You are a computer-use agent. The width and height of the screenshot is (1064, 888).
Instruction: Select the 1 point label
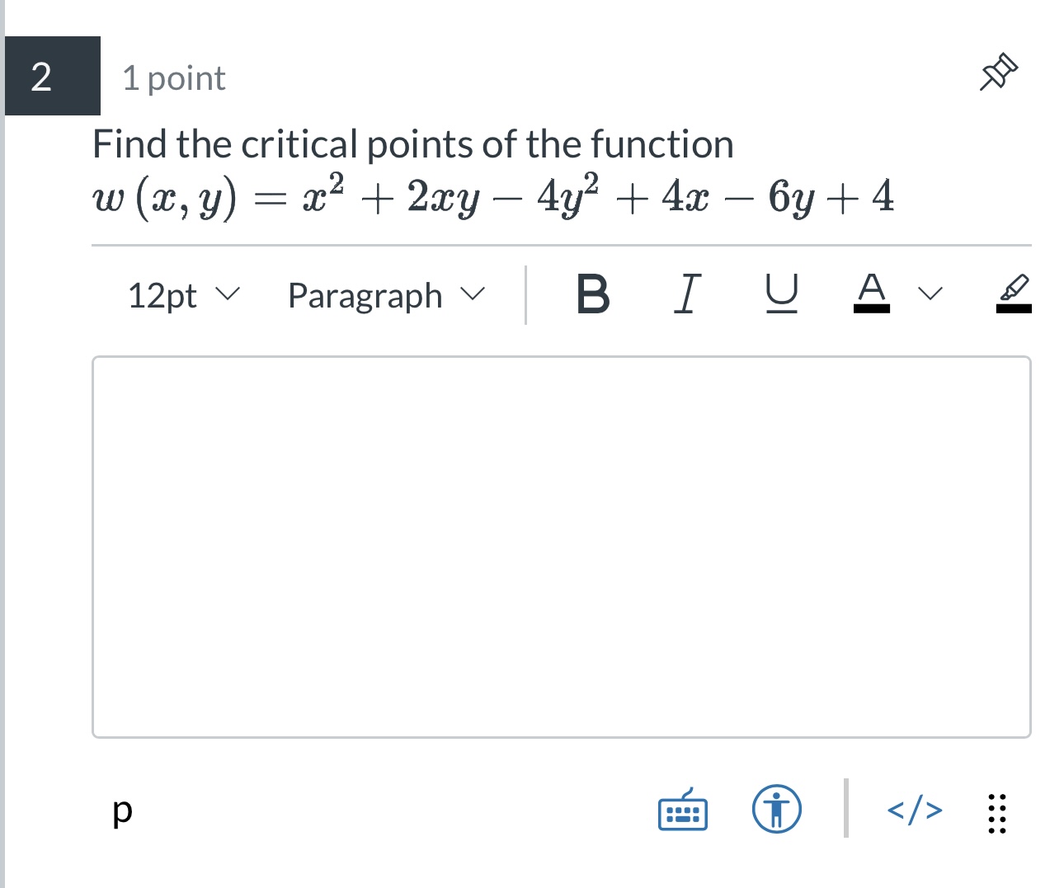tap(173, 78)
